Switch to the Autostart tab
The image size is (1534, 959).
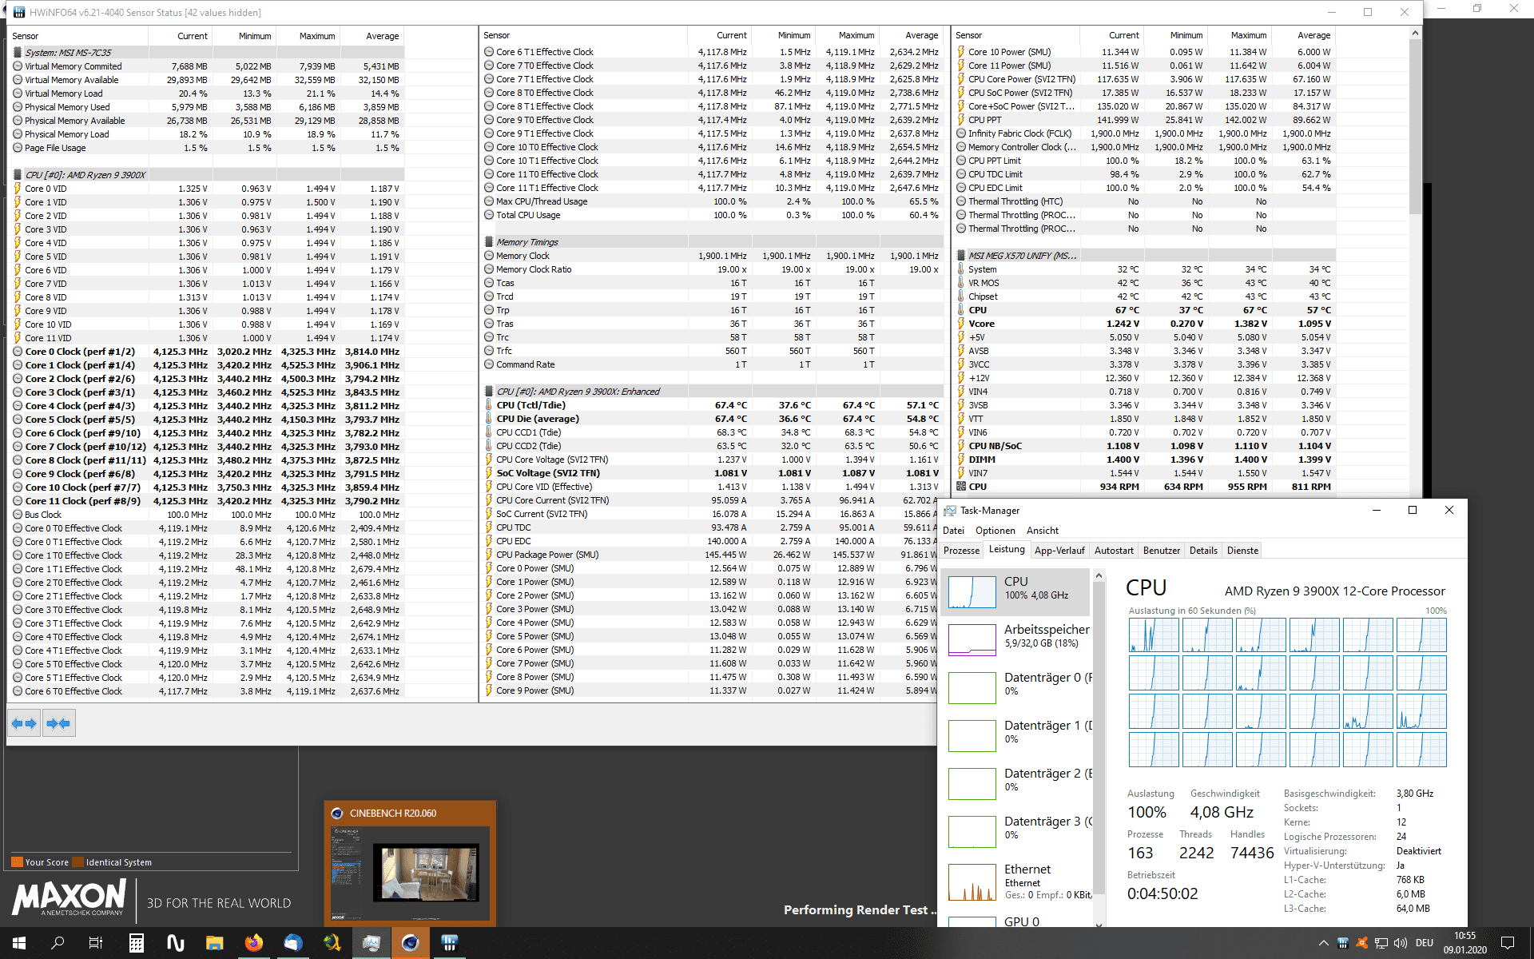1114,551
